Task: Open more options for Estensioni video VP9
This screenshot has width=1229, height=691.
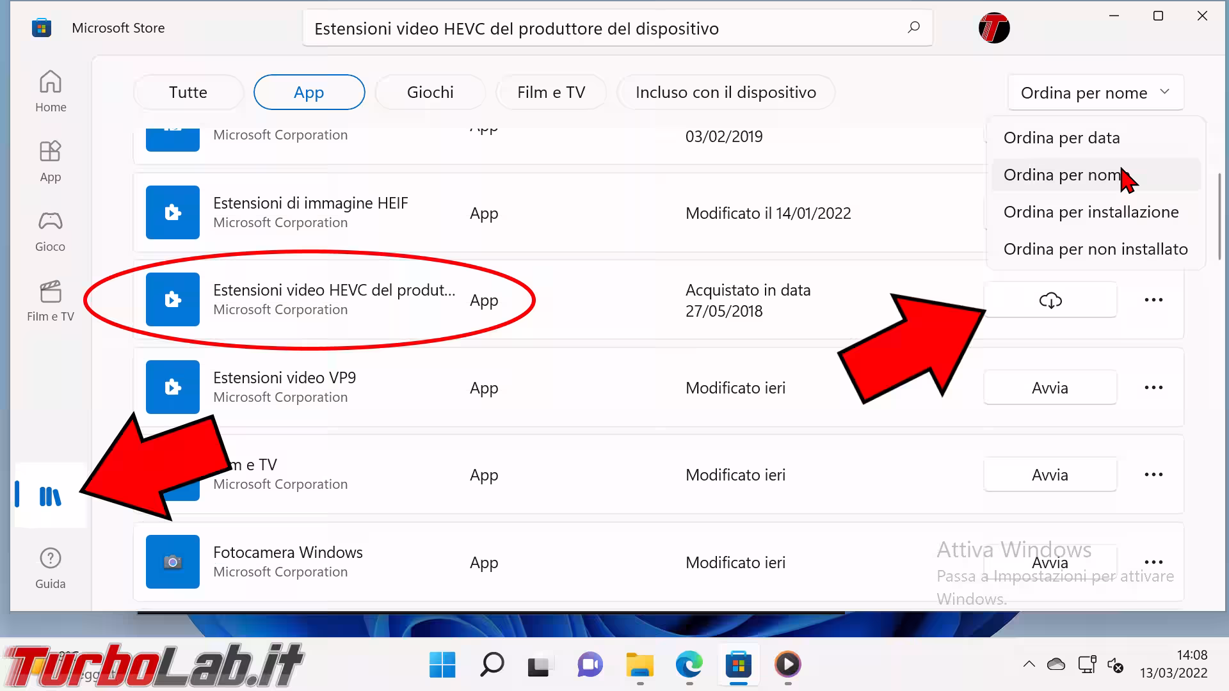Action: click(x=1153, y=388)
